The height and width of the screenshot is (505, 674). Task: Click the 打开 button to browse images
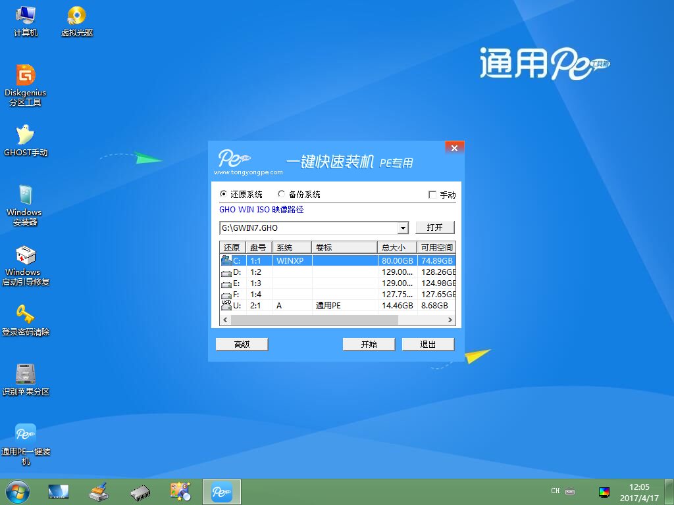[435, 227]
